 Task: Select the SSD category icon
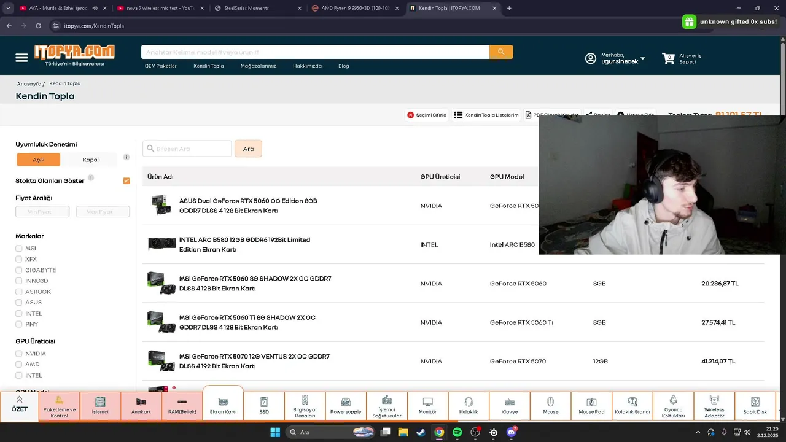[264, 401]
